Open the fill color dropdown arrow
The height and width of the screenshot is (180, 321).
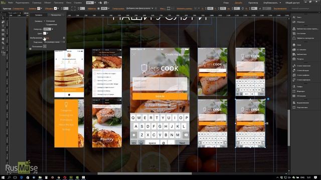[48, 33]
